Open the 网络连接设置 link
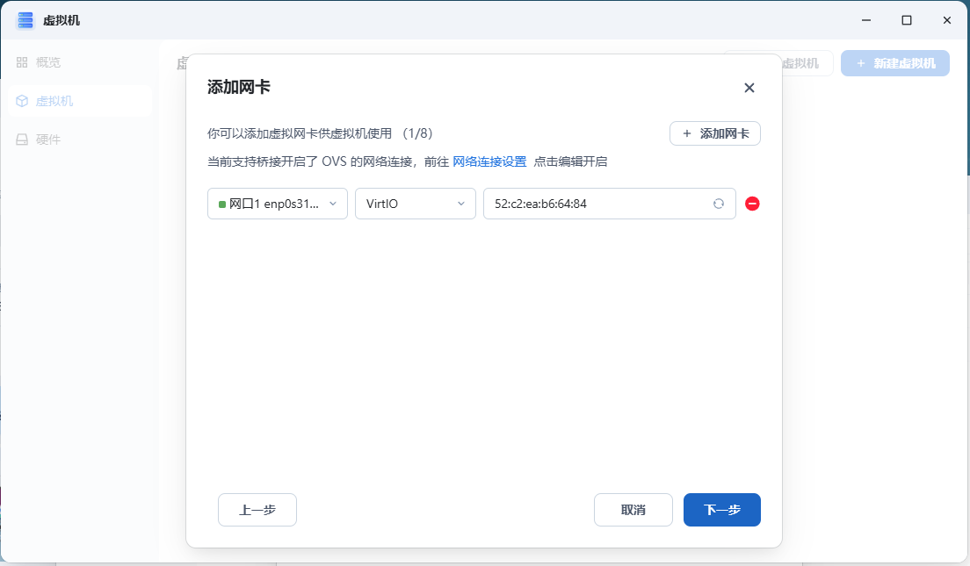Image resolution: width=970 pixels, height=566 pixels. pyautogui.click(x=489, y=161)
